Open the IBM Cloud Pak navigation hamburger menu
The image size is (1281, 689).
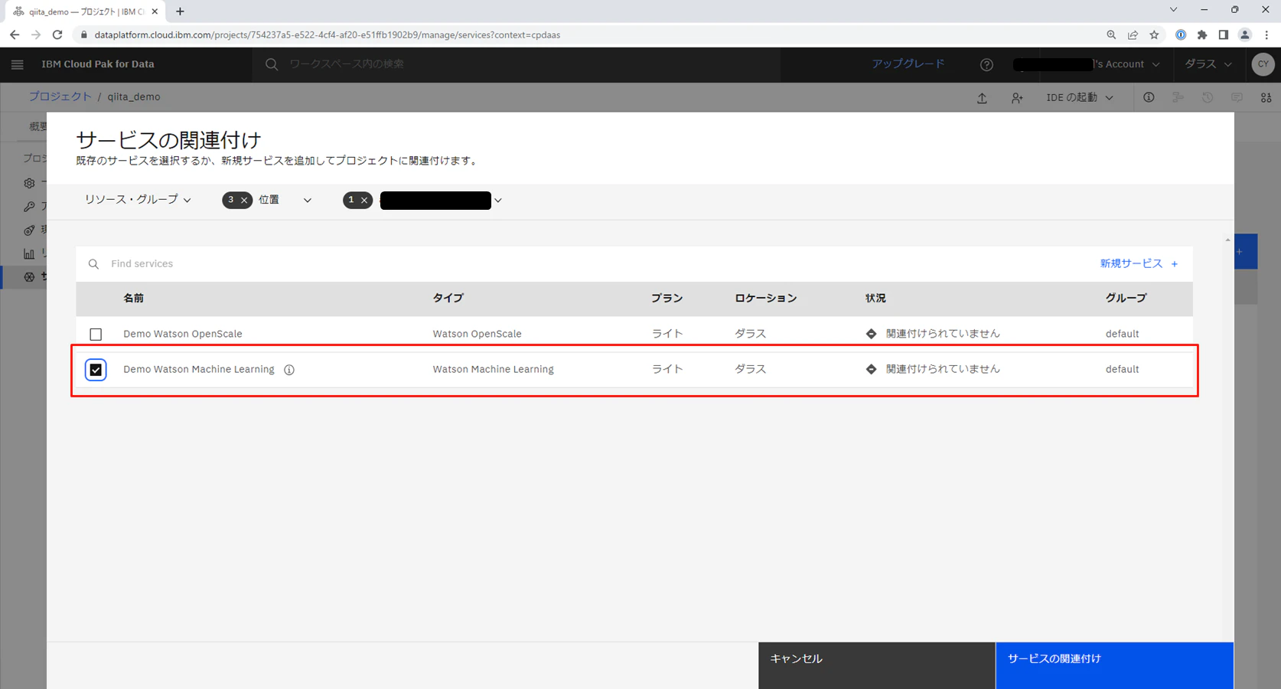pos(17,64)
